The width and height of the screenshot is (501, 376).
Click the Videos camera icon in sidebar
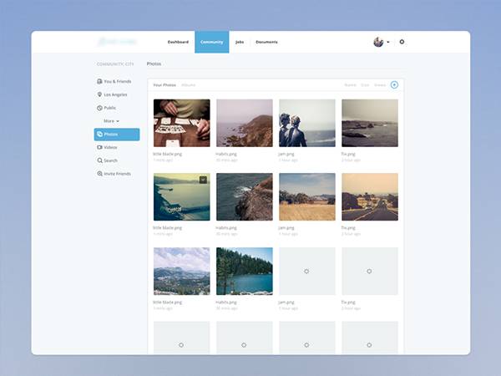tap(99, 147)
